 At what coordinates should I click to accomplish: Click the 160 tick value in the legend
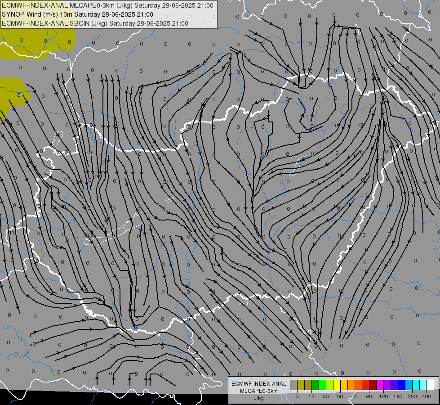[x=398, y=396]
